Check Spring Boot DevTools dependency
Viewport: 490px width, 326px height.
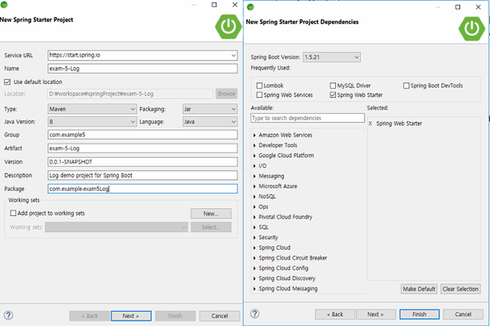pyautogui.click(x=406, y=85)
